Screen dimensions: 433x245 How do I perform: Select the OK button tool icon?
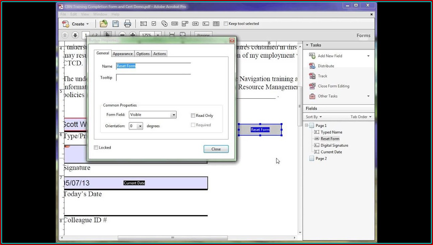(195, 24)
